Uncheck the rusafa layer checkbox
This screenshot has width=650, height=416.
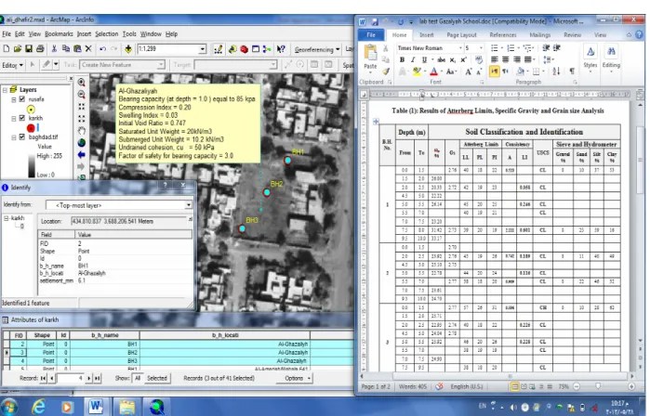point(22,99)
